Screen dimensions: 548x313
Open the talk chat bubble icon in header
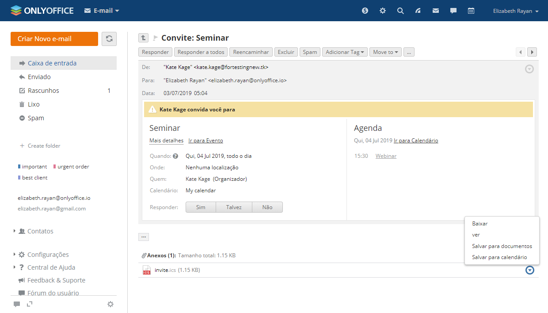[453, 11]
